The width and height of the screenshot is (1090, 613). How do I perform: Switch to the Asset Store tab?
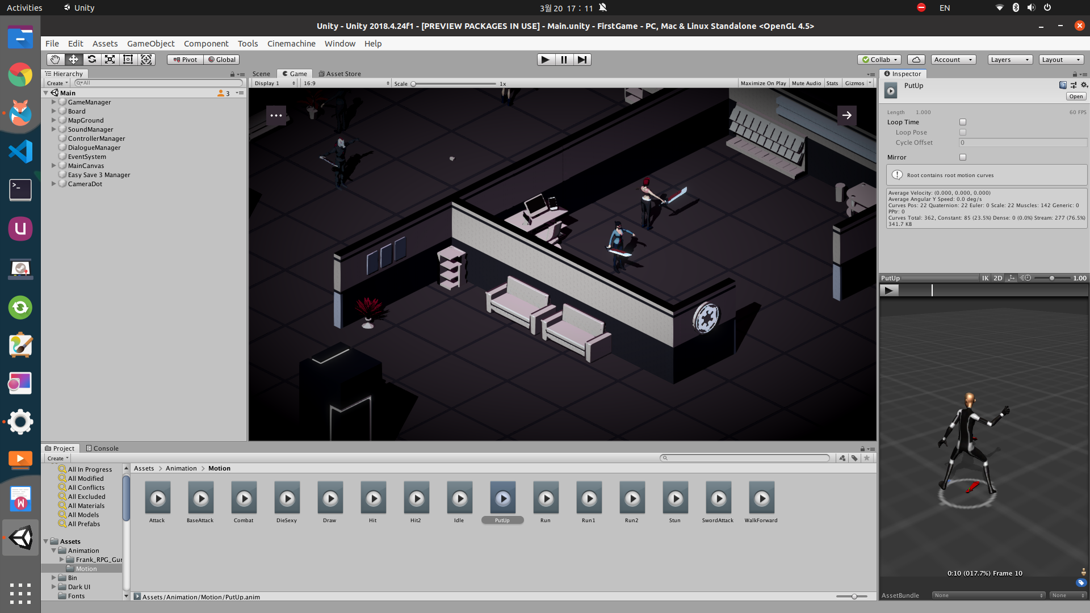point(340,74)
